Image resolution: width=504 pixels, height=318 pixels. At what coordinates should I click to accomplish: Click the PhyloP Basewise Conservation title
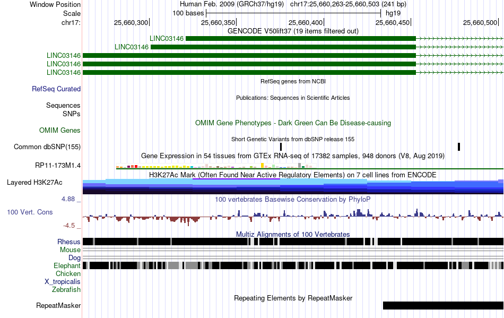[293, 200]
